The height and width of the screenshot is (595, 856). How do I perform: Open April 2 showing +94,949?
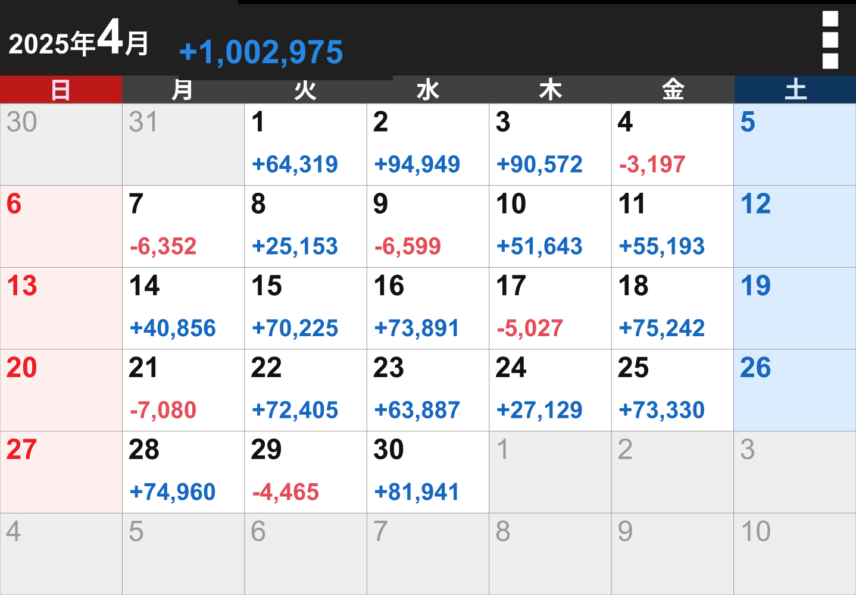click(x=428, y=145)
